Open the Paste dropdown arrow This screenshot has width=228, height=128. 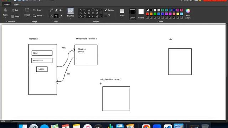tap(5, 17)
